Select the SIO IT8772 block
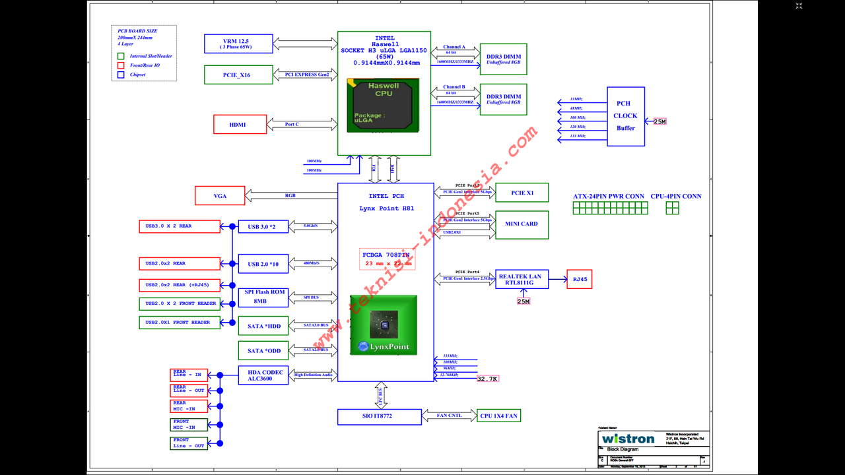Screen dimensions: 845x475 (379, 416)
